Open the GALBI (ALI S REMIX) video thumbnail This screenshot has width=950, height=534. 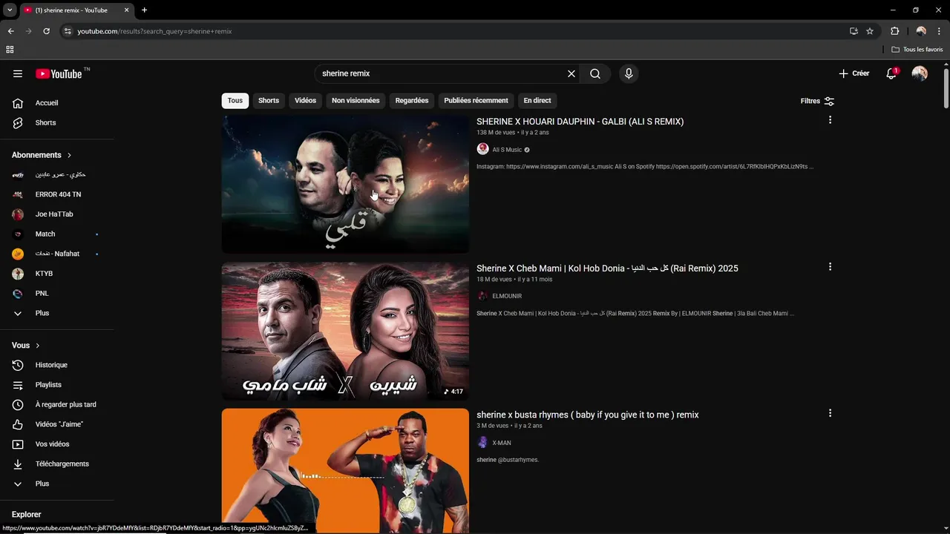point(345,184)
